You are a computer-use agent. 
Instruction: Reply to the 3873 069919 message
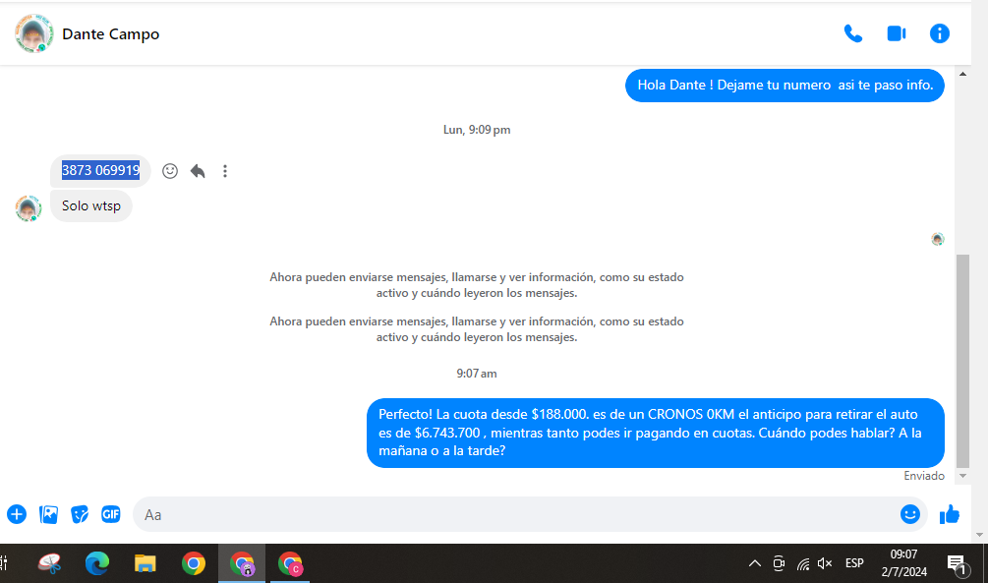coord(198,171)
